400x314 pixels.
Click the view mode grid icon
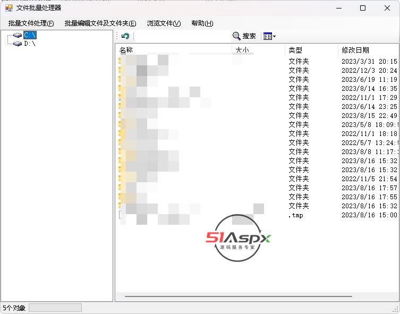(267, 36)
